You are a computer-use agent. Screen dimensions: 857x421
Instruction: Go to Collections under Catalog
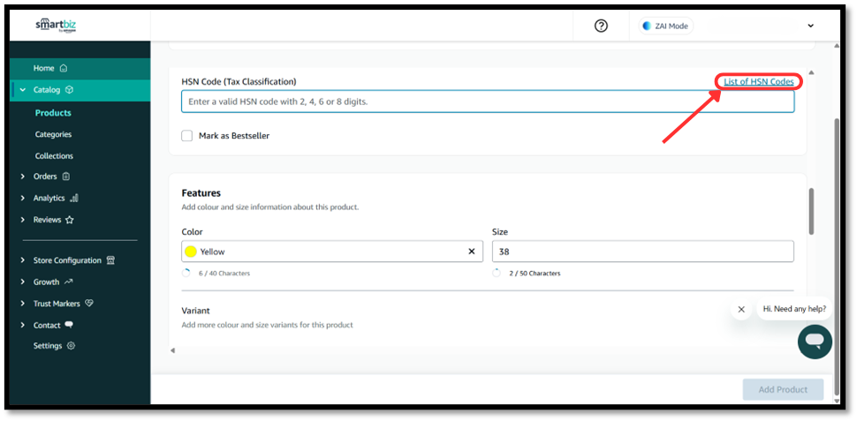[54, 155]
